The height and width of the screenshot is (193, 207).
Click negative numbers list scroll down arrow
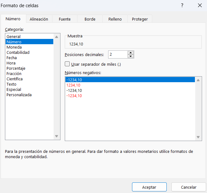click(x=198, y=137)
